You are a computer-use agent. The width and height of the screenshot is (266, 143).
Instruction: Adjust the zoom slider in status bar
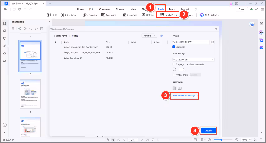coord(222,140)
